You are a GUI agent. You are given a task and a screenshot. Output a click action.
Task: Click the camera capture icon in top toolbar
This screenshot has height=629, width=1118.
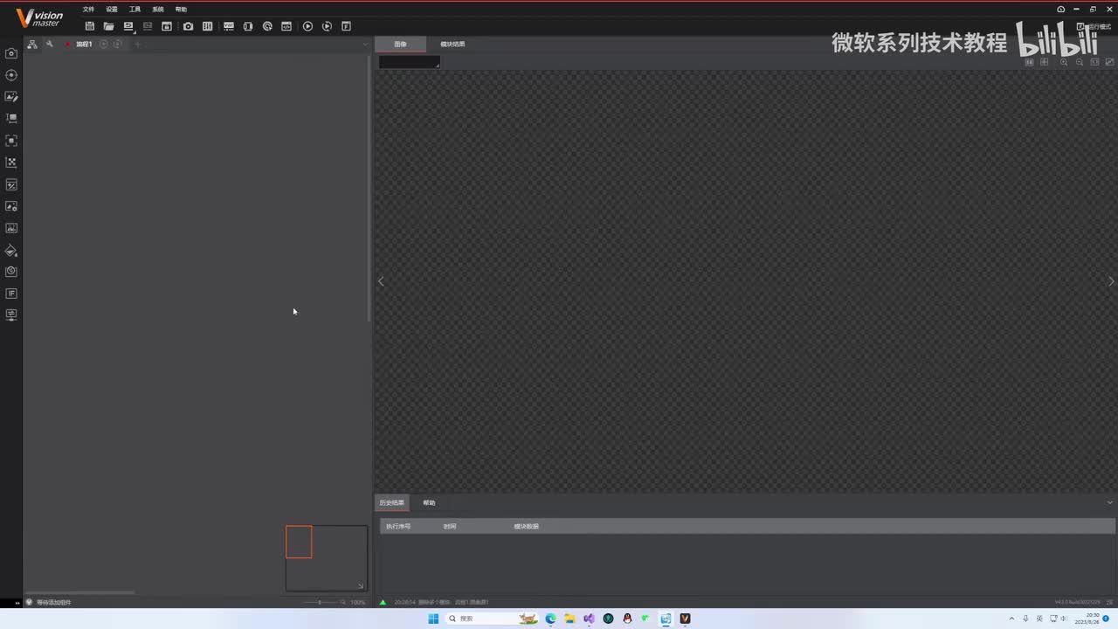[188, 26]
